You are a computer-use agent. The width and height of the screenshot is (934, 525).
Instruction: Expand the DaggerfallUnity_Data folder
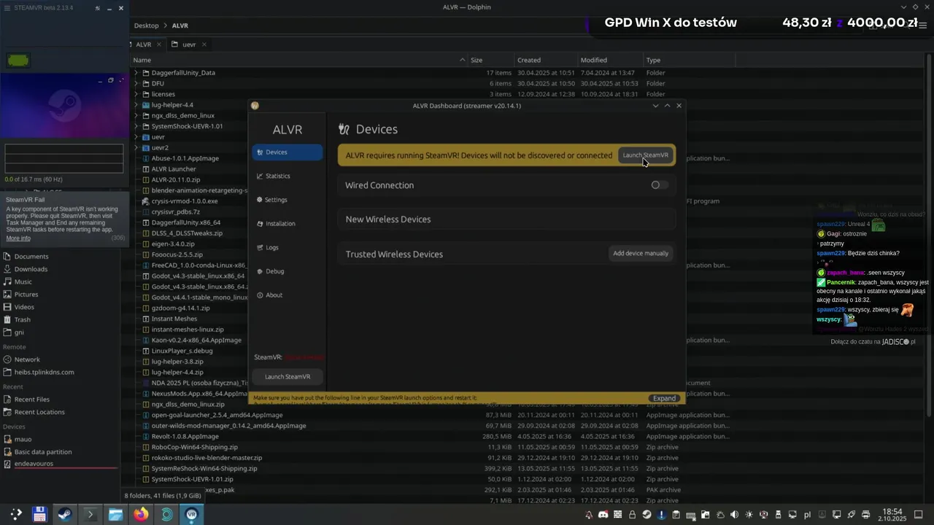(136, 73)
